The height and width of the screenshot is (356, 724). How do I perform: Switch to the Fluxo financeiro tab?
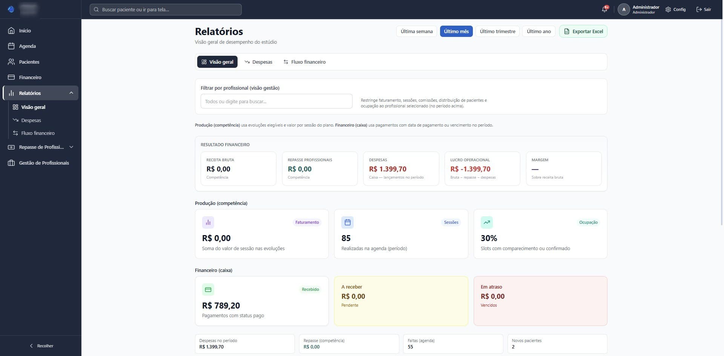(x=304, y=62)
